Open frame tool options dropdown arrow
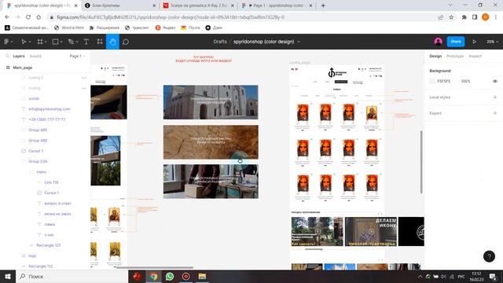Image resolution: width=503 pixels, height=283 pixels. pyautogui.click(x=46, y=42)
